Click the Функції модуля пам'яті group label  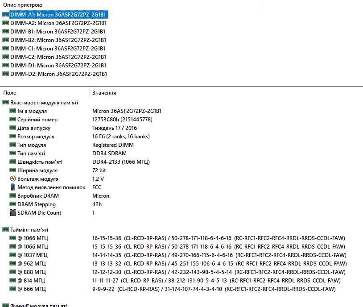coord(39,305)
